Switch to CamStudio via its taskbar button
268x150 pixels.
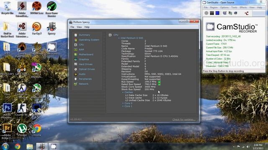54,146
